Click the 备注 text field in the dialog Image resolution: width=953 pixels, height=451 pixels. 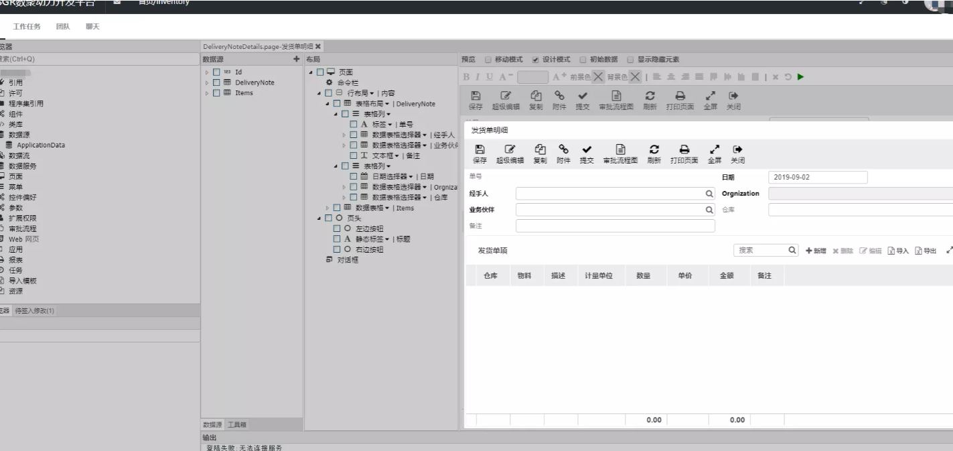(615, 226)
